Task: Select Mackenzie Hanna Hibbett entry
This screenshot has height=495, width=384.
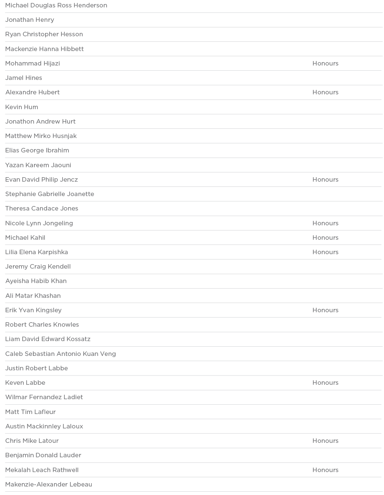Action: 44,49
